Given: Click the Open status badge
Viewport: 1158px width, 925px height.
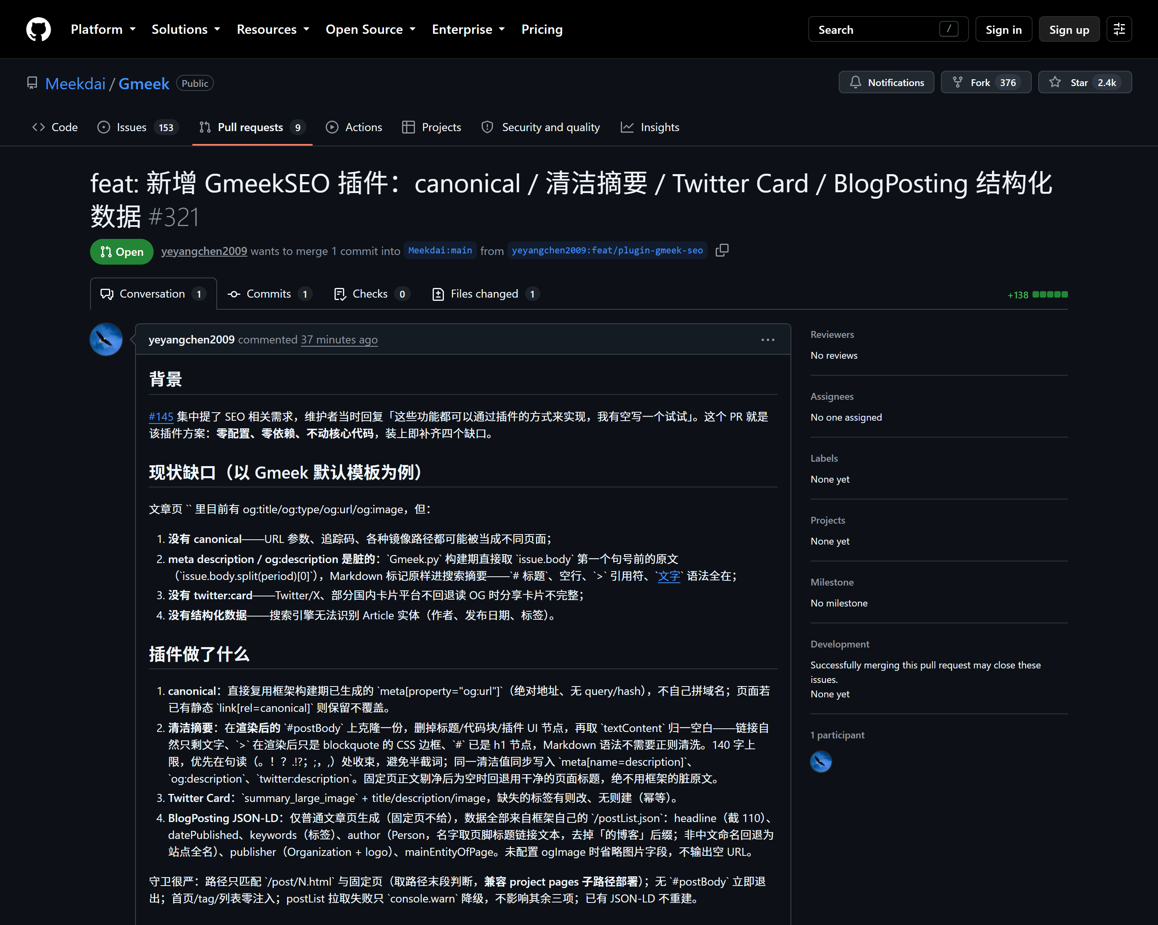Looking at the screenshot, I should (121, 251).
